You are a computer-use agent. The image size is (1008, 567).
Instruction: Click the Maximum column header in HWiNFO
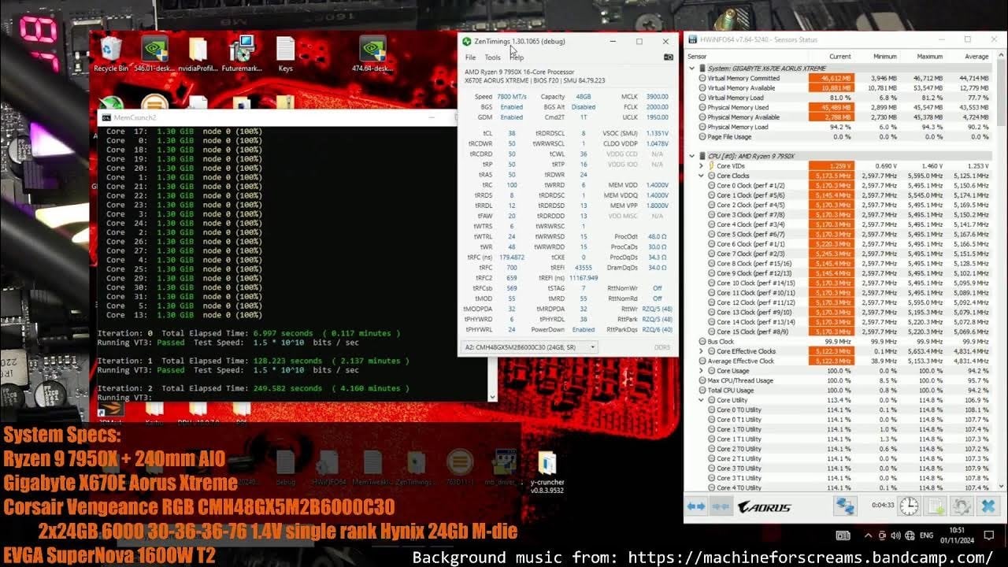(929, 57)
